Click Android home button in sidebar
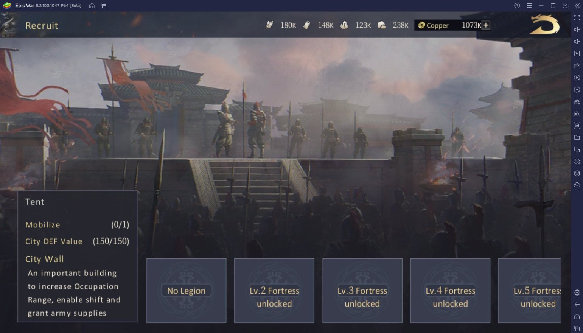Viewport: 583px width, 333px height. 577,316
